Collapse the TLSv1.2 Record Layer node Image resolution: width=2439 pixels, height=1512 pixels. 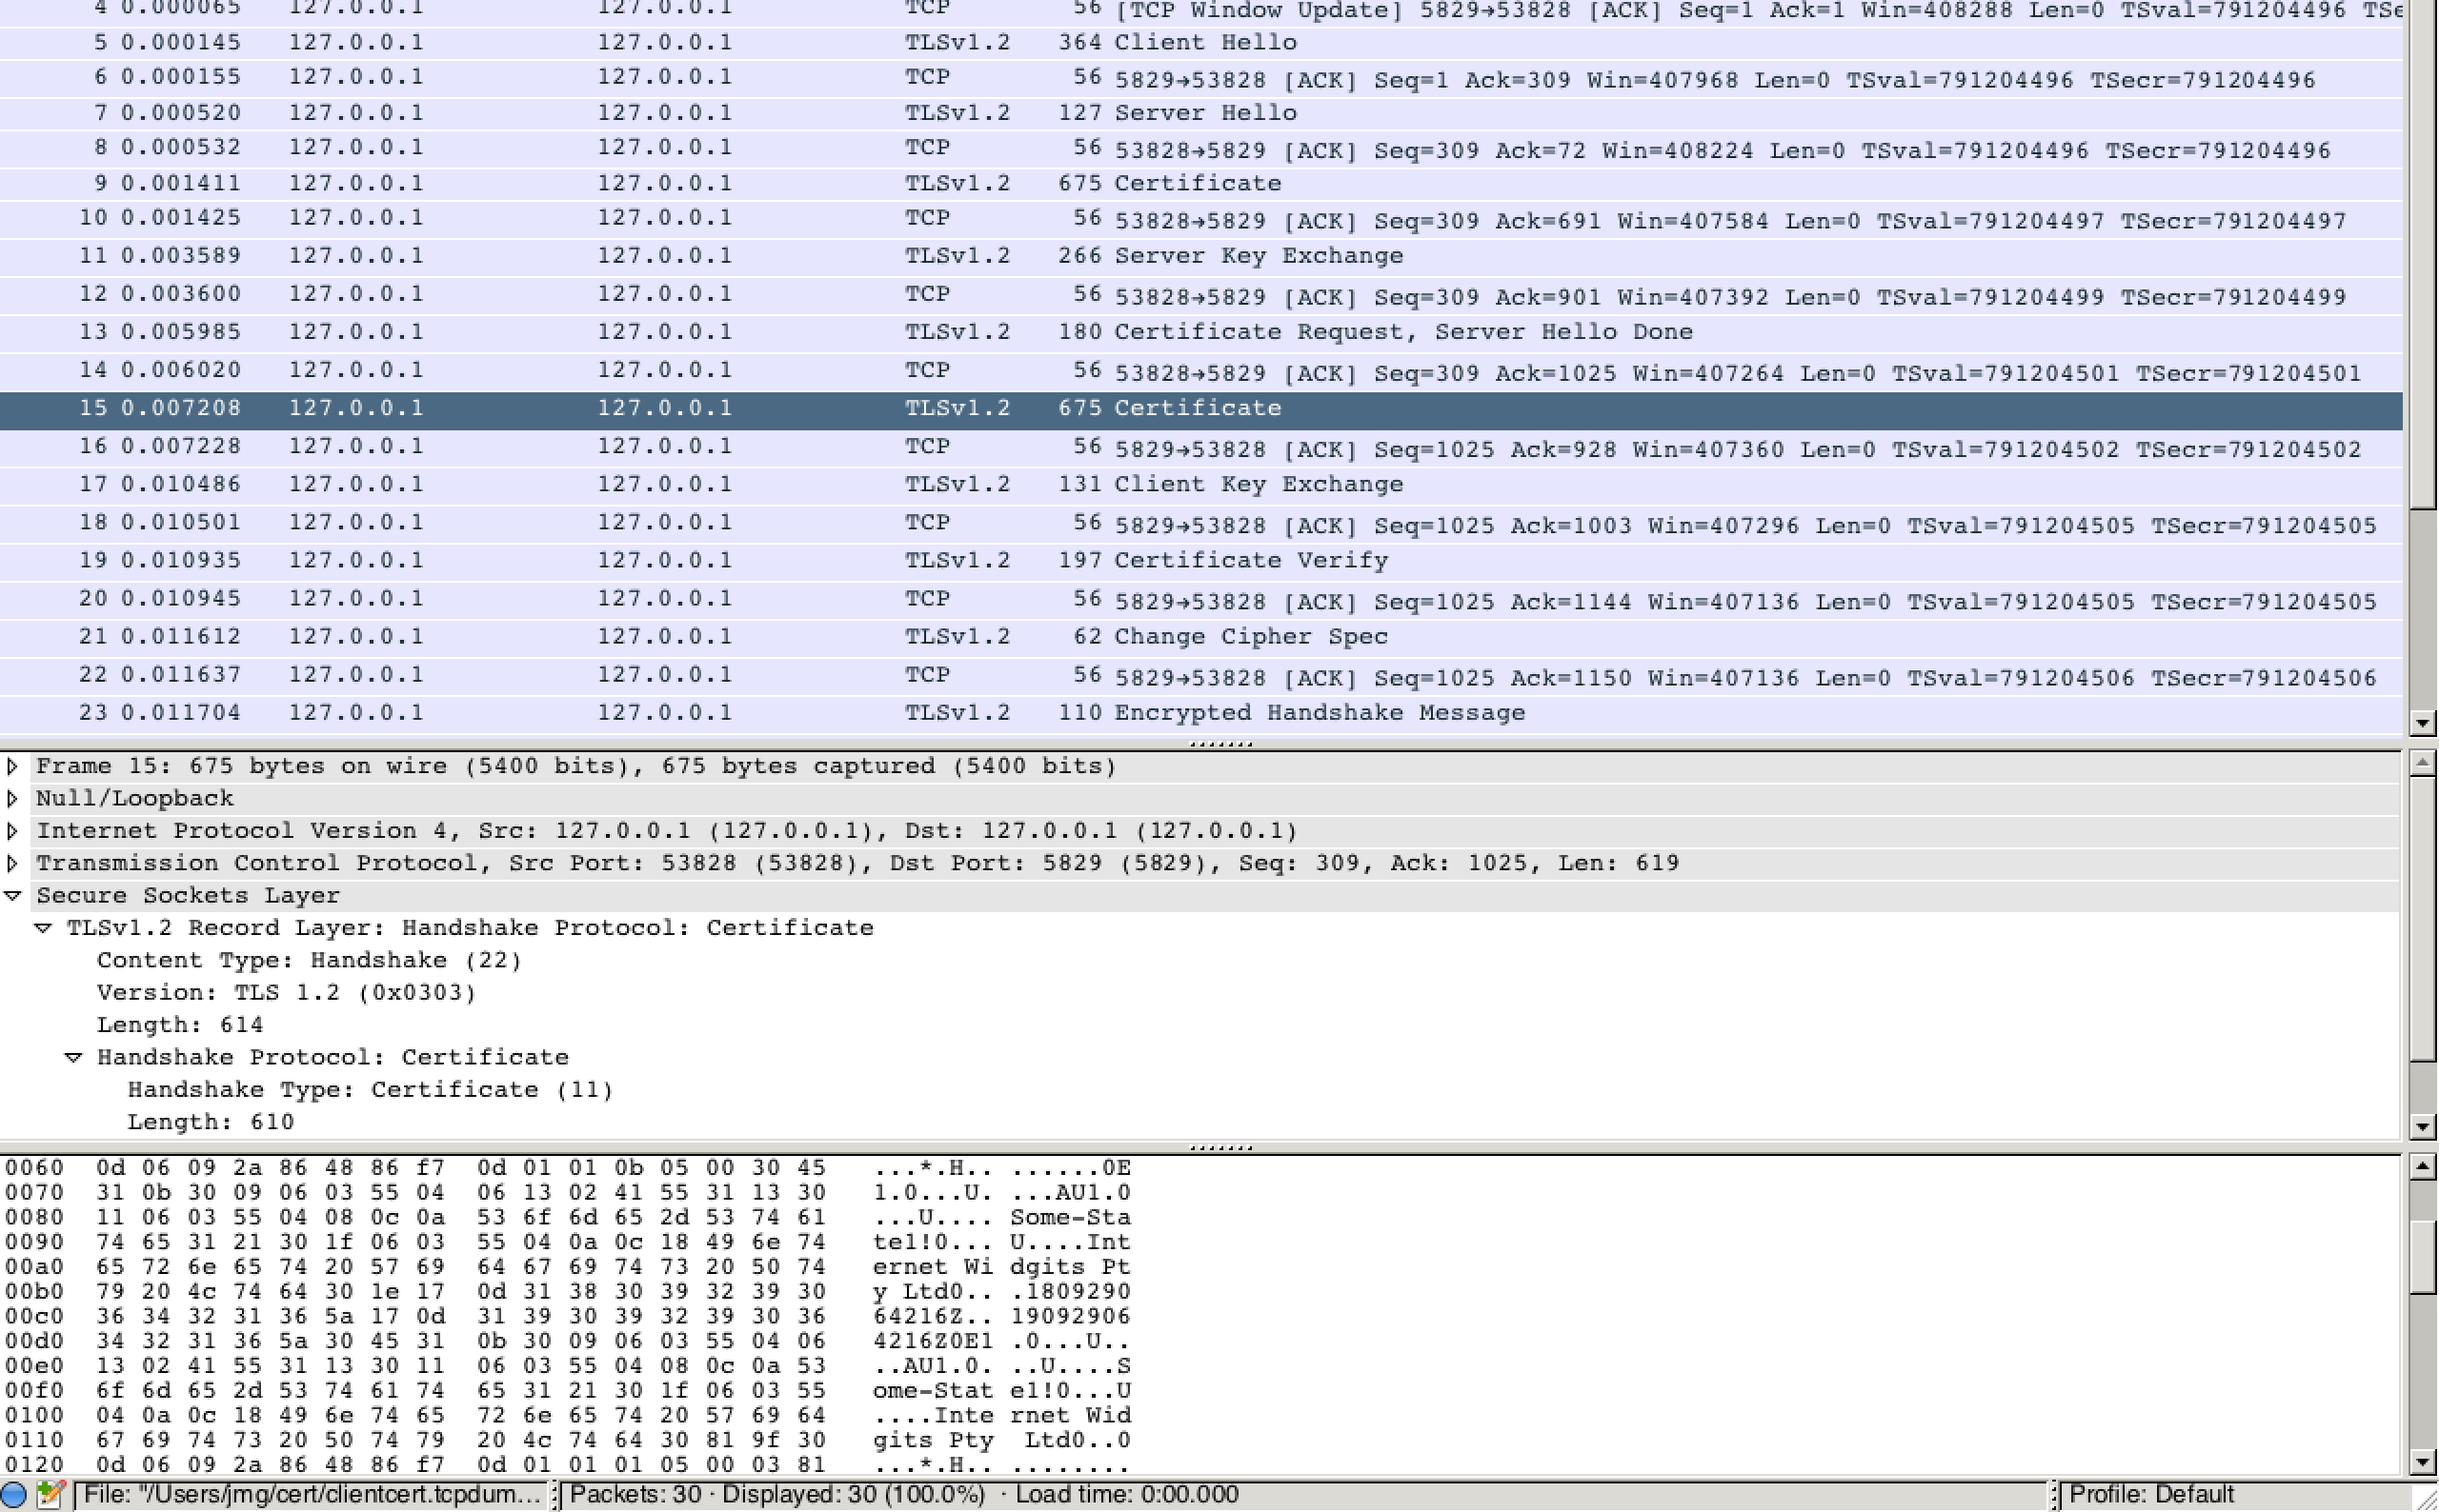pyautogui.click(x=43, y=928)
